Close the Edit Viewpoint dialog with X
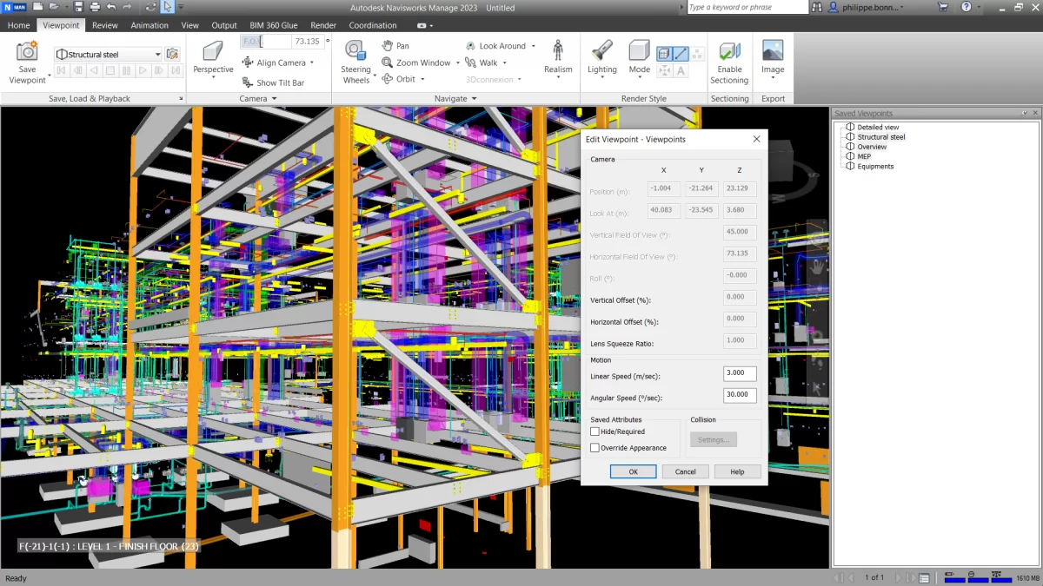This screenshot has height=586, width=1043. (x=756, y=139)
